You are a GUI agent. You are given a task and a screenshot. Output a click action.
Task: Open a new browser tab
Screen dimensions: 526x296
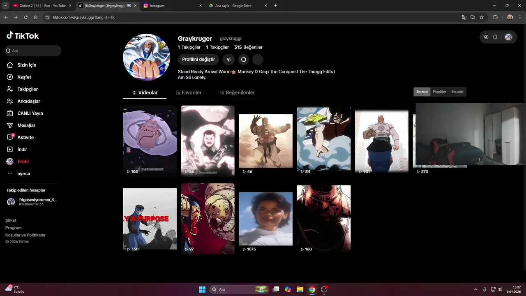click(x=275, y=6)
